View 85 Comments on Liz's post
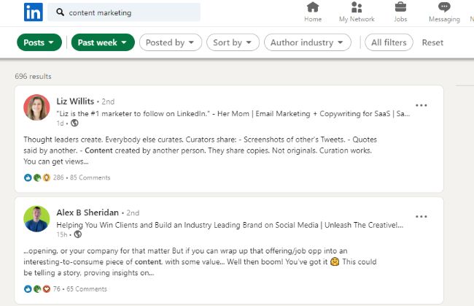Screen dimensions: 474x306 pos(90,177)
